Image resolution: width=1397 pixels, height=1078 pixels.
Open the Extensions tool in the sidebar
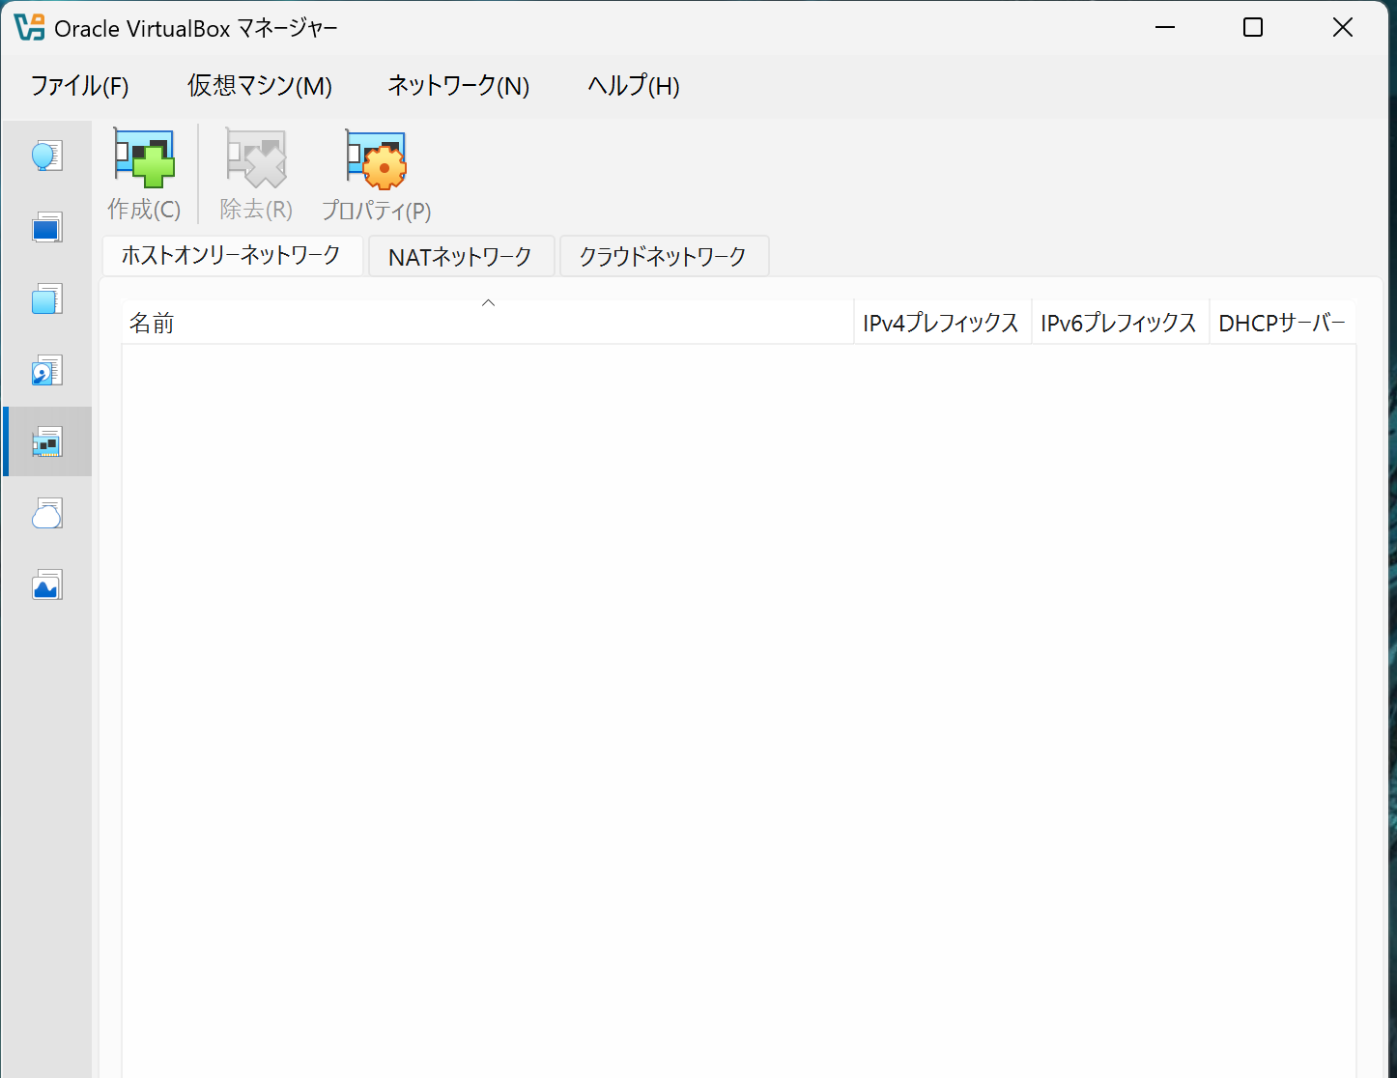(x=47, y=298)
